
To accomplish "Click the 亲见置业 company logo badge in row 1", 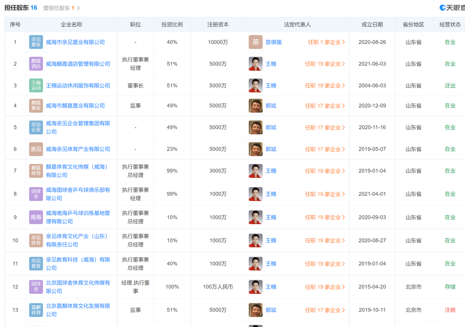I will (x=36, y=42).
